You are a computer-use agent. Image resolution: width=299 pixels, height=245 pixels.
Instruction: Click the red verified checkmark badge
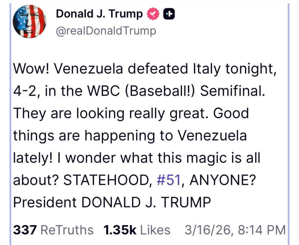coord(153,14)
